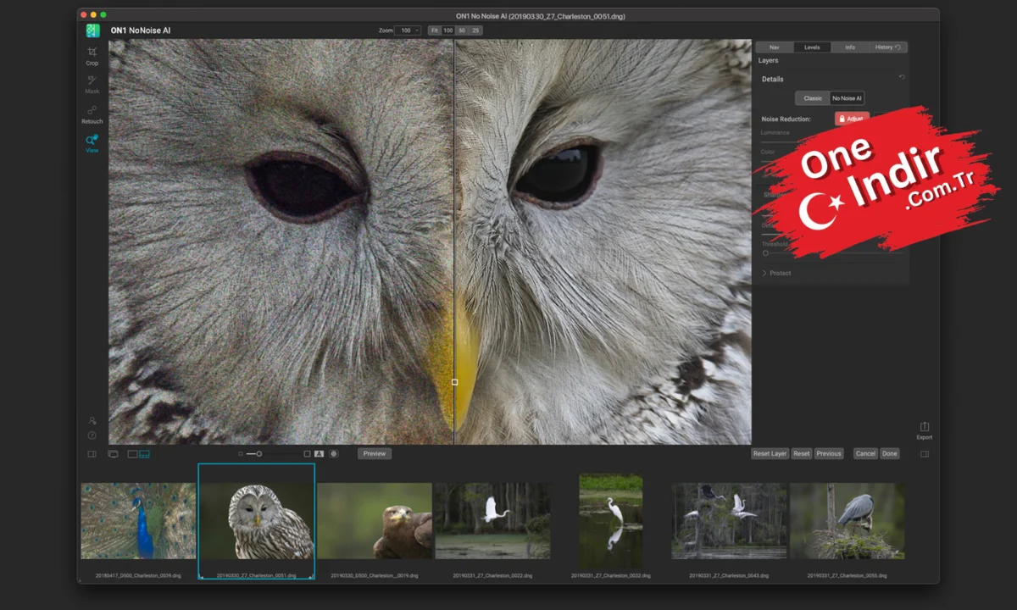Select the standing egret reflection thumbnail
The height and width of the screenshot is (610, 1017).
coord(610,521)
